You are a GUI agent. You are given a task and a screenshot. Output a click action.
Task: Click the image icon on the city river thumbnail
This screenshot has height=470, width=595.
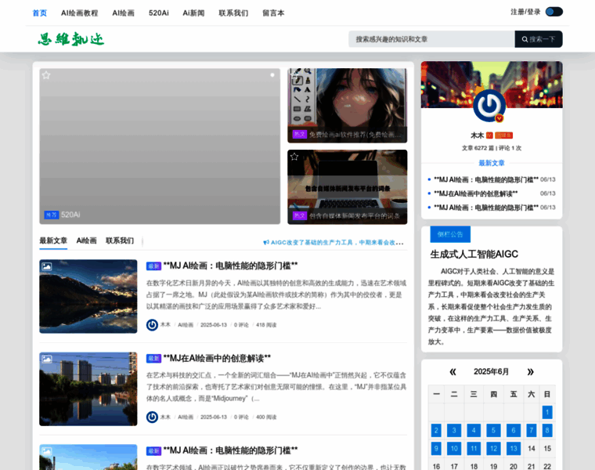pos(47,359)
